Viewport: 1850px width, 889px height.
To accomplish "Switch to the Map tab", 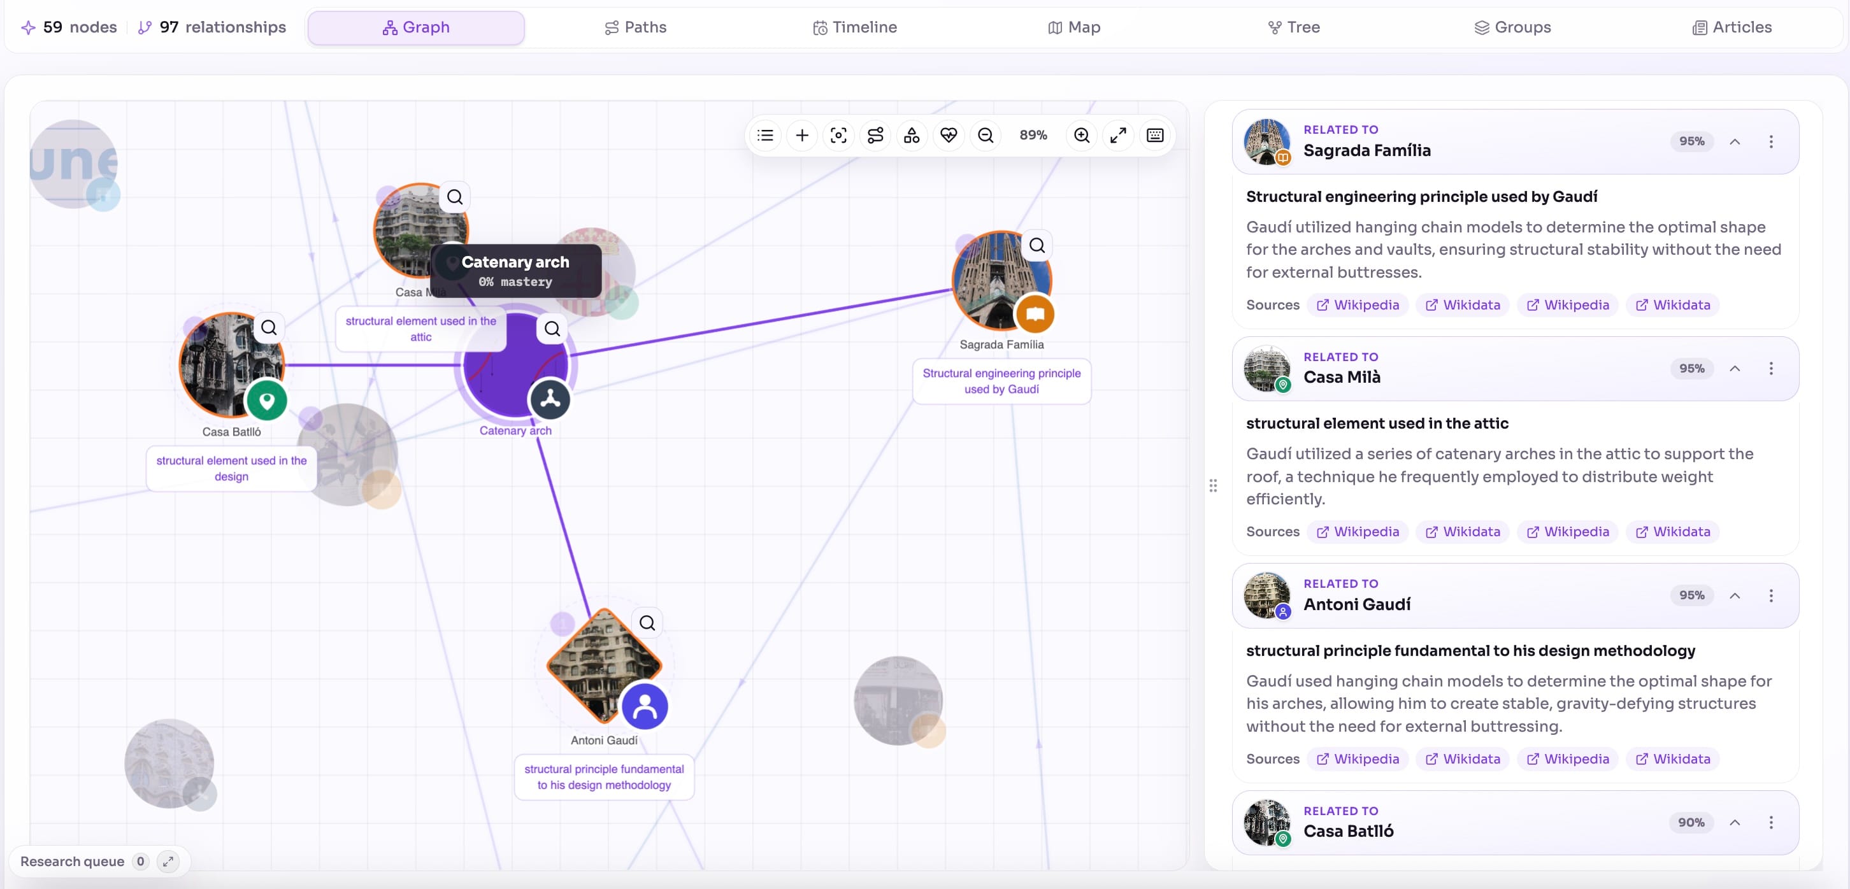I will tap(1074, 27).
